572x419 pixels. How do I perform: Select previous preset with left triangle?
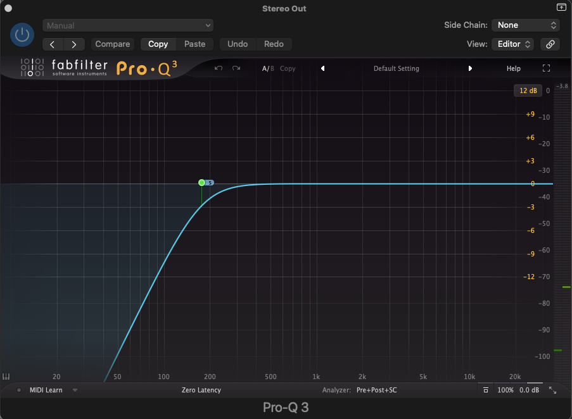[x=323, y=68]
